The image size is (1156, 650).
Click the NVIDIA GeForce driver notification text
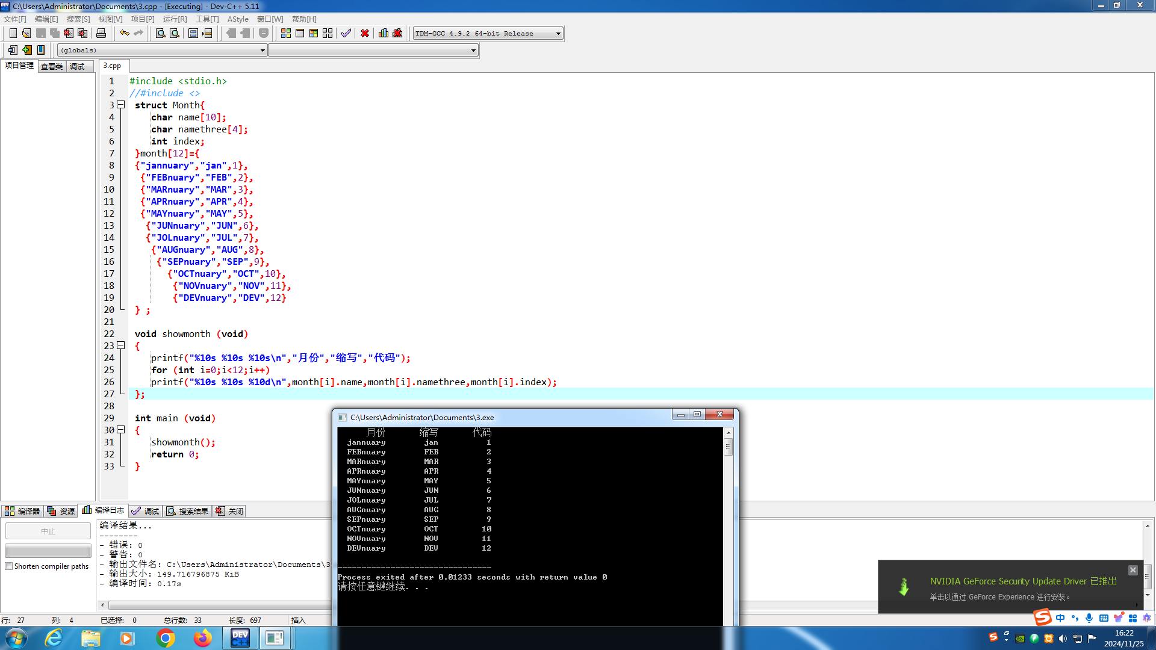point(1022,581)
